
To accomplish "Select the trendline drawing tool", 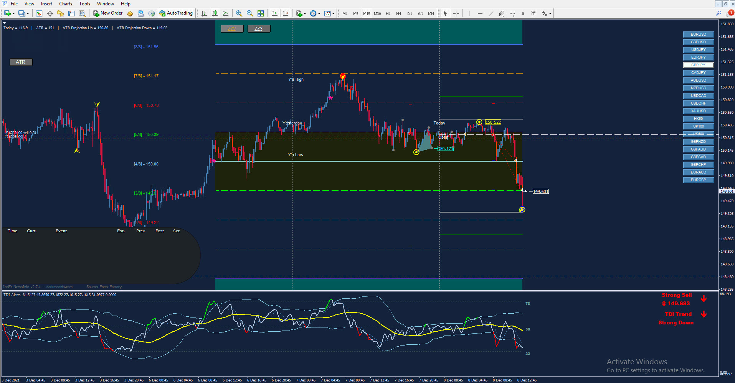I will point(491,13).
